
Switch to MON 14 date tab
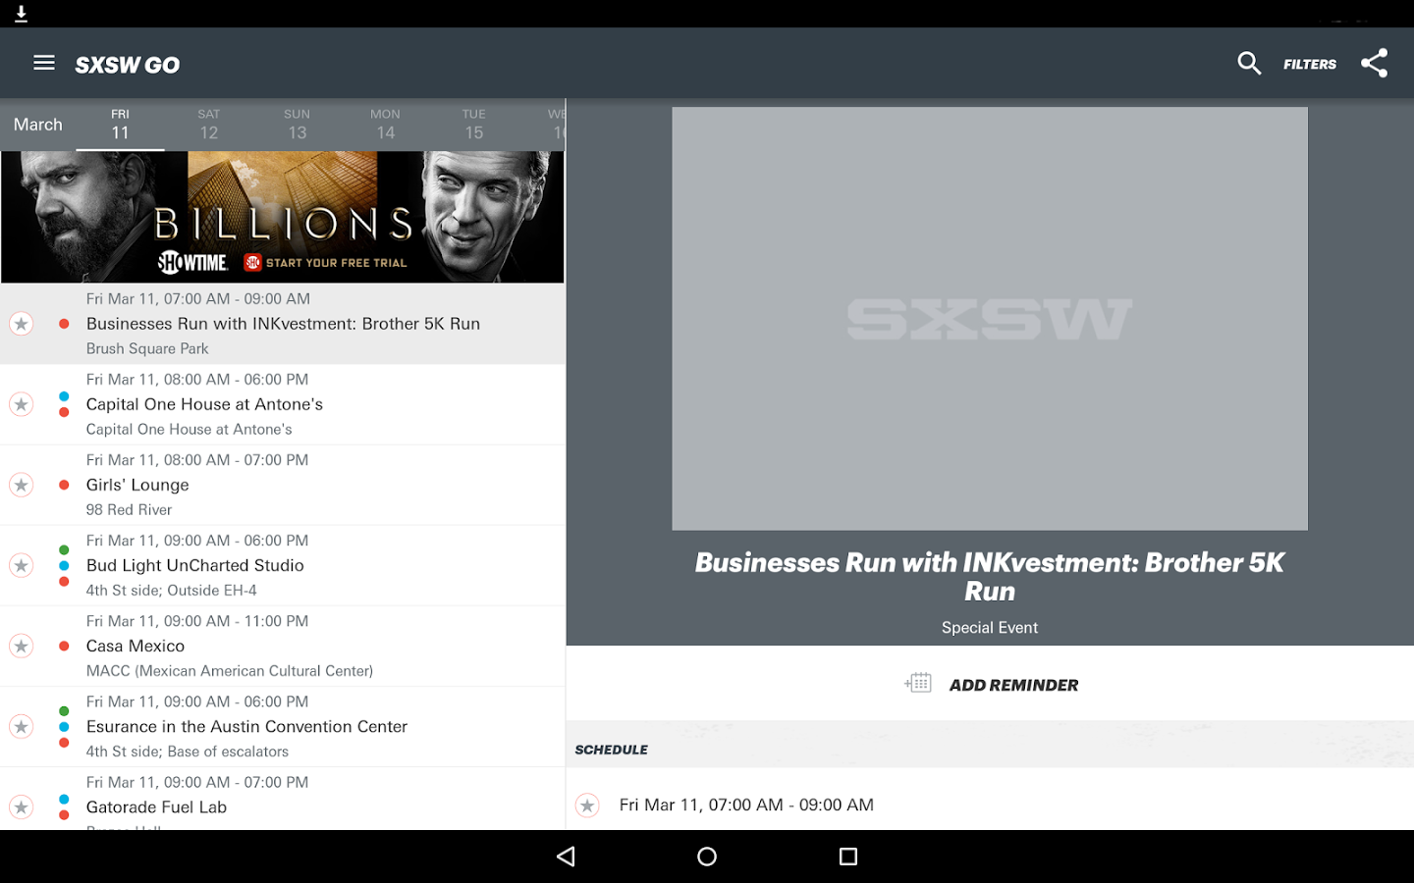(x=385, y=125)
